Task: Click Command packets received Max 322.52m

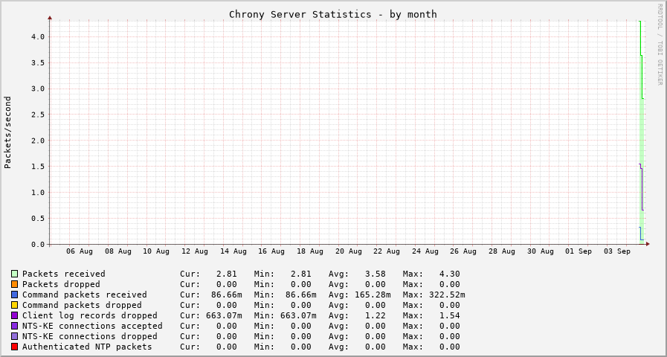Action: coord(447,295)
